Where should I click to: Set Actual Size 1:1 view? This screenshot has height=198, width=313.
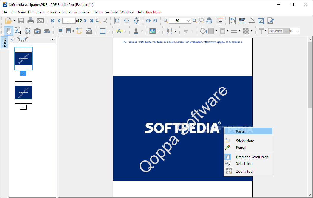point(117,21)
